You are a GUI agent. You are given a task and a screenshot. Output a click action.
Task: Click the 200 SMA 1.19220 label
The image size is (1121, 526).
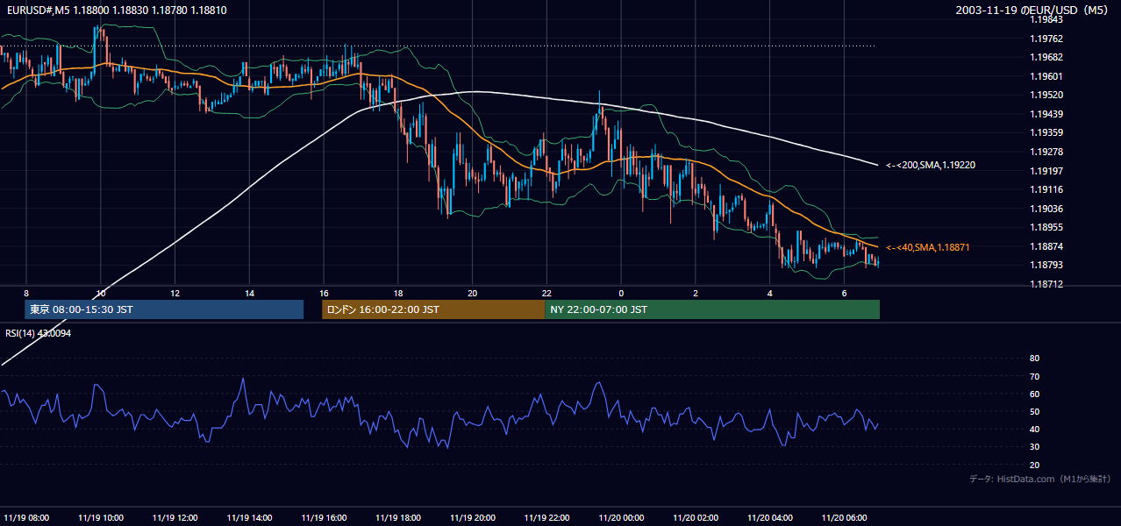pos(931,165)
